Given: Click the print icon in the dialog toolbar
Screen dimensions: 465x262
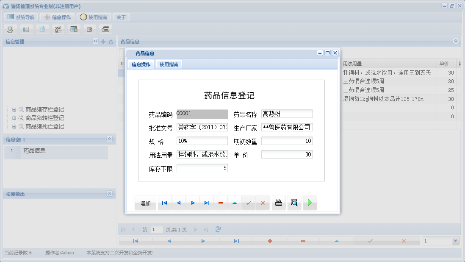Looking at the screenshot, I should click(279, 202).
